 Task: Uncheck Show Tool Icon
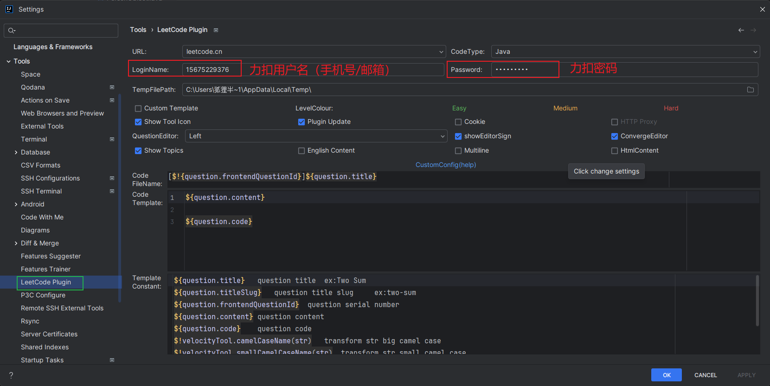(x=138, y=122)
